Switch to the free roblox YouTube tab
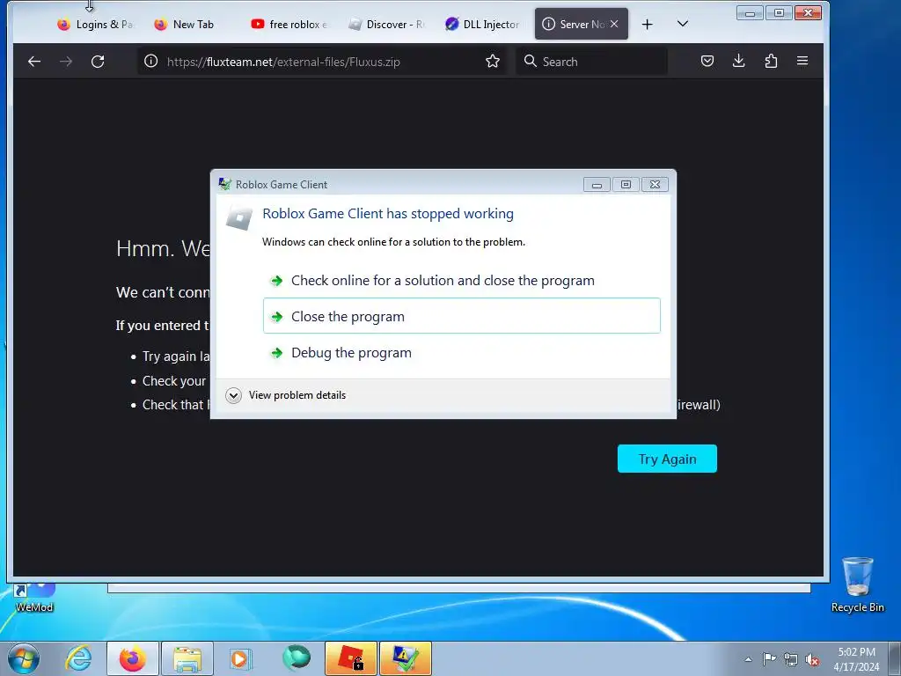Image resolution: width=901 pixels, height=676 pixels. [289, 24]
